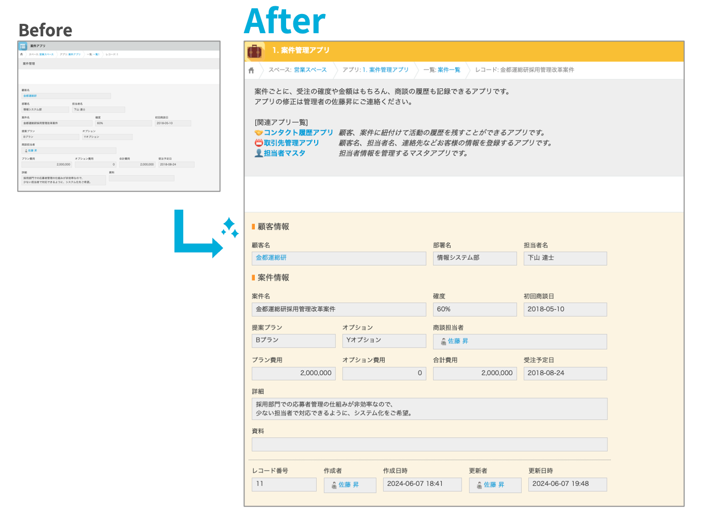Click 作成日時 value 2024-06-07 18:41
The height and width of the screenshot is (521, 704).
click(423, 485)
